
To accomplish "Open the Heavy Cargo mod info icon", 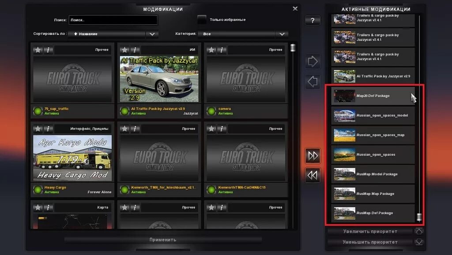I will [x=48, y=128].
